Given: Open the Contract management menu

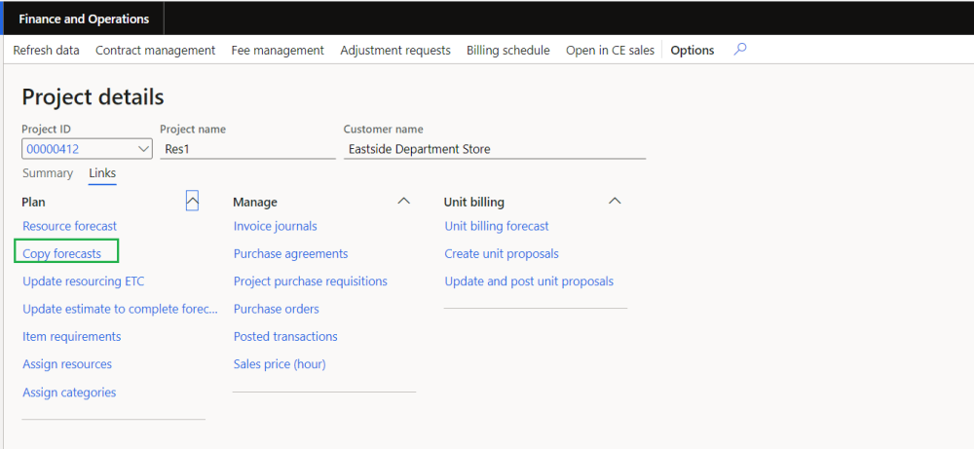Looking at the screenshot, I should click(x=156, y=50).
